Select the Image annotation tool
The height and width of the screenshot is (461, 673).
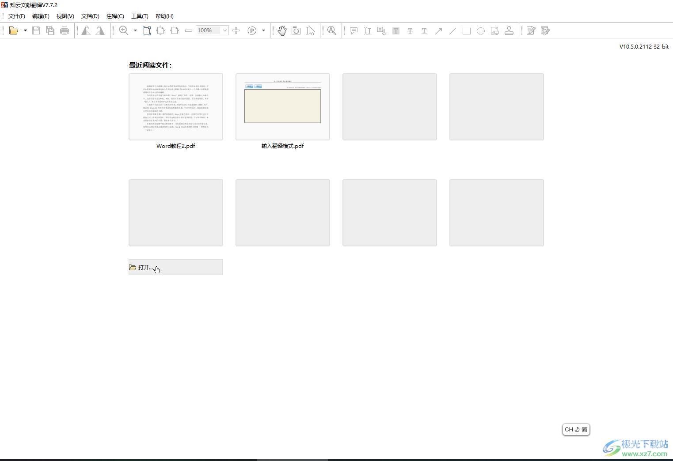[x=495, y=30]
